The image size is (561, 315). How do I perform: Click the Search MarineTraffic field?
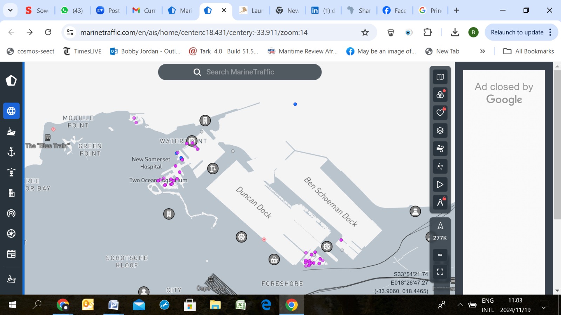click(240, 72)
